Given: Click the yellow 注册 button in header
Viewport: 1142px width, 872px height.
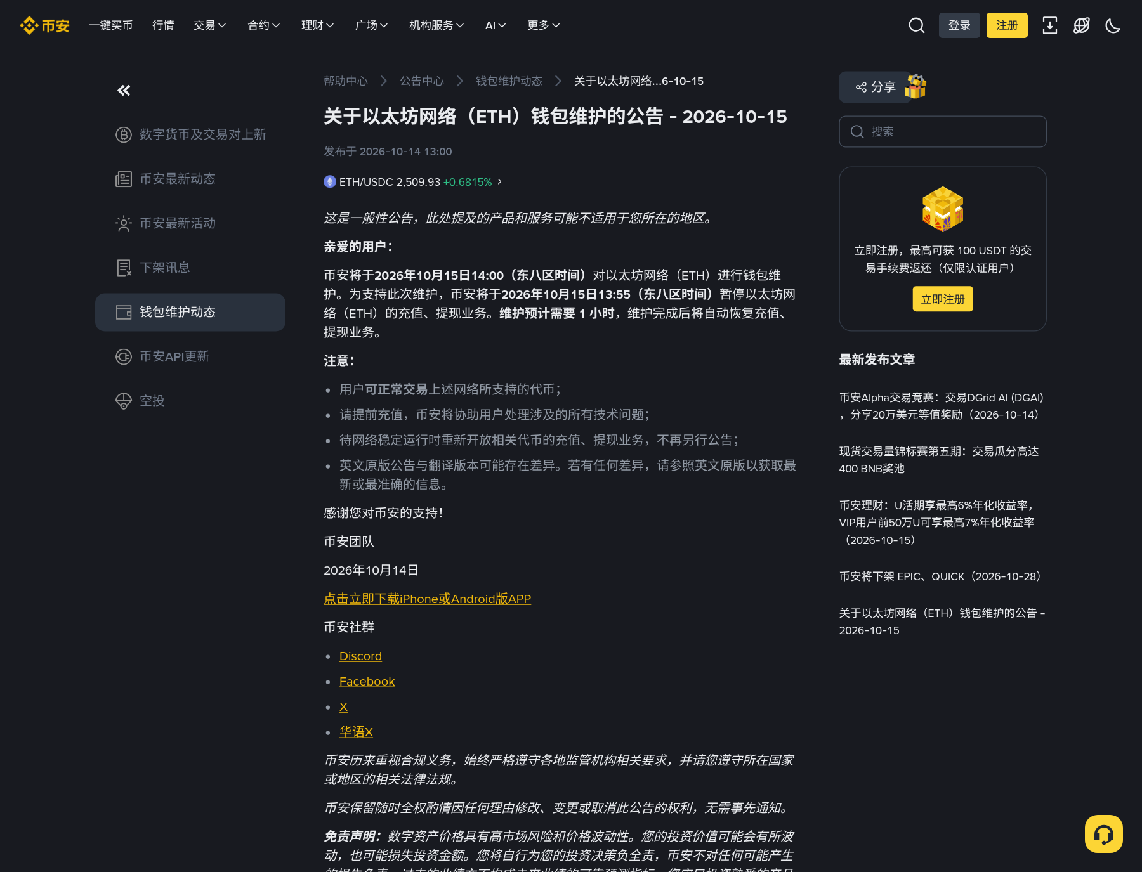Looking at the screenshot, I should tap(1007, 25).
